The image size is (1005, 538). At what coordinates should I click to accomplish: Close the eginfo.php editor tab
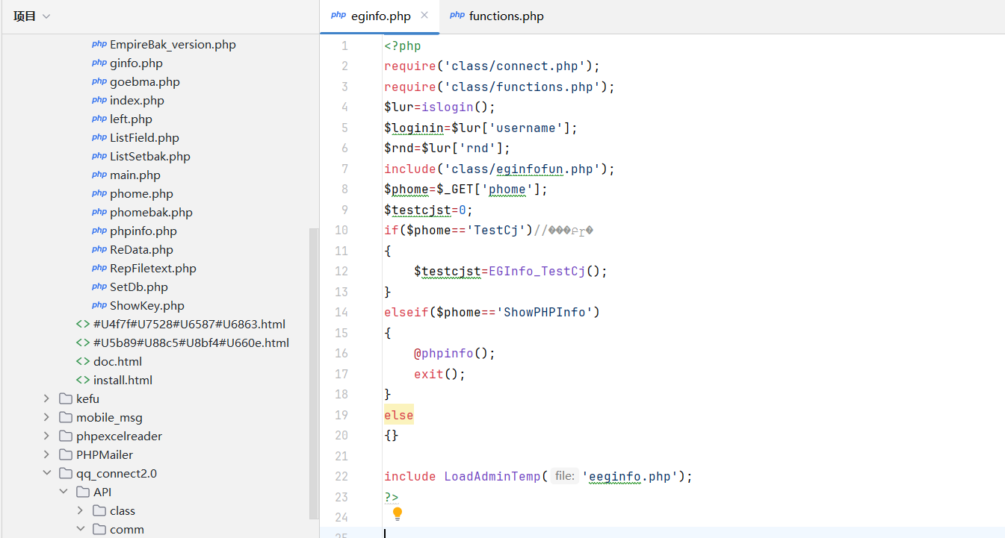424,16
